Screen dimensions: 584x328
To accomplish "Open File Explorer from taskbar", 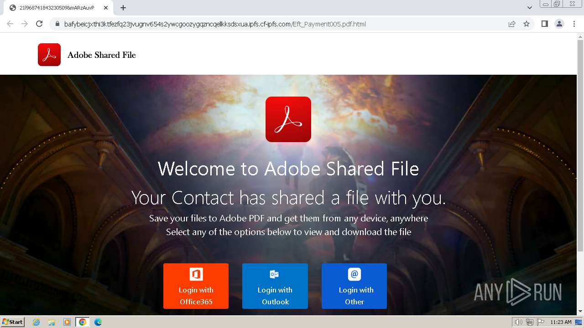I will point(52,322).
